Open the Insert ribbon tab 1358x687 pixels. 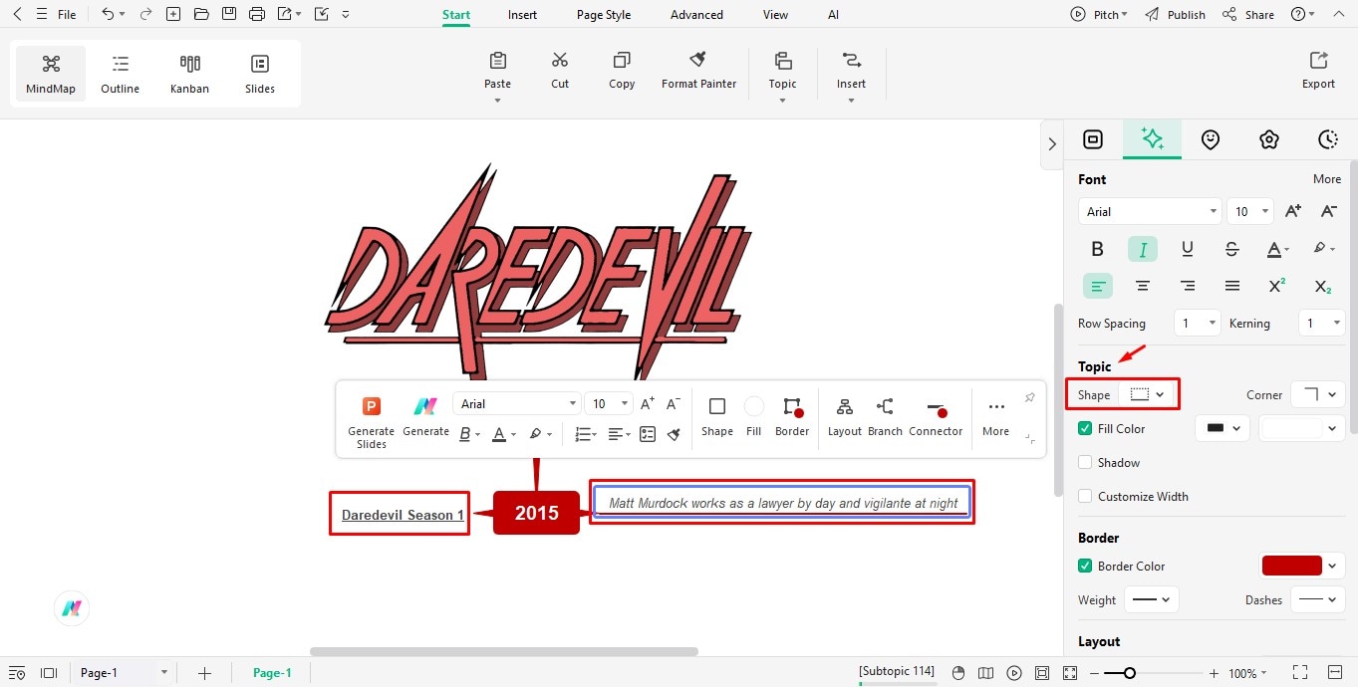coord(522,15)
